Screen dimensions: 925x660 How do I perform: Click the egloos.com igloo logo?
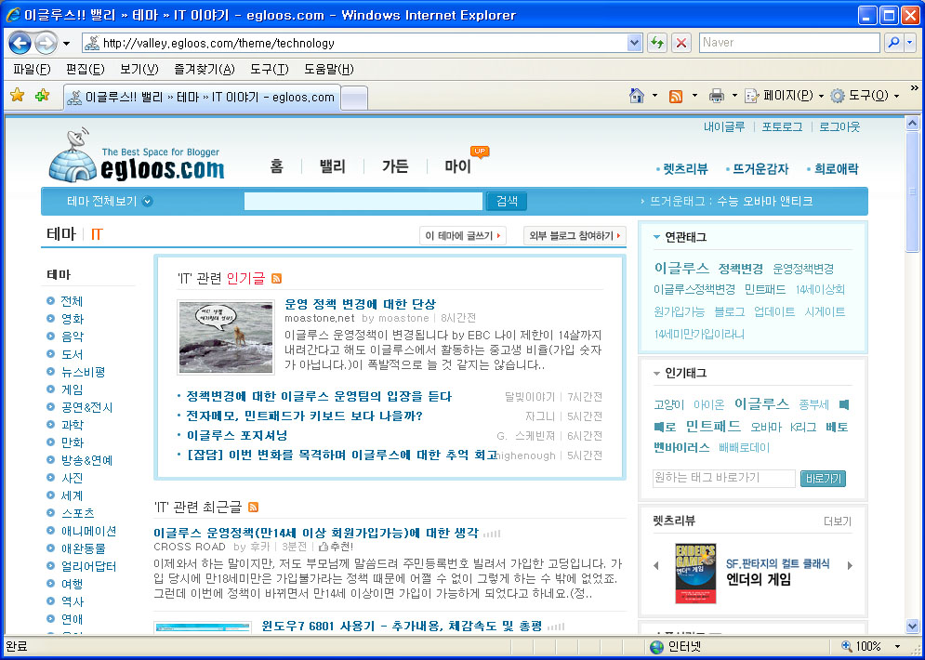tap(137, 155)
